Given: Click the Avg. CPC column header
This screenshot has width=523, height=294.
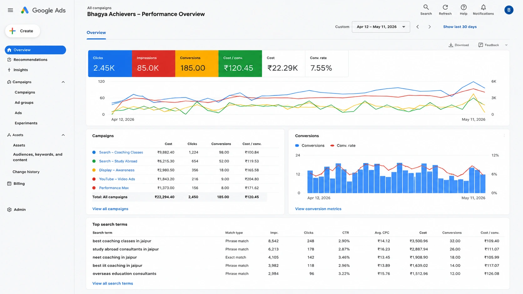Looking at the screenshot, I should pyautogui.click(x=382, y=233).
